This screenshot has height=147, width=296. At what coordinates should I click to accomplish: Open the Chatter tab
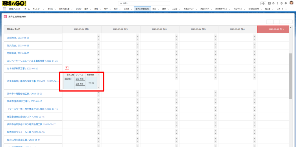[78, 9]
